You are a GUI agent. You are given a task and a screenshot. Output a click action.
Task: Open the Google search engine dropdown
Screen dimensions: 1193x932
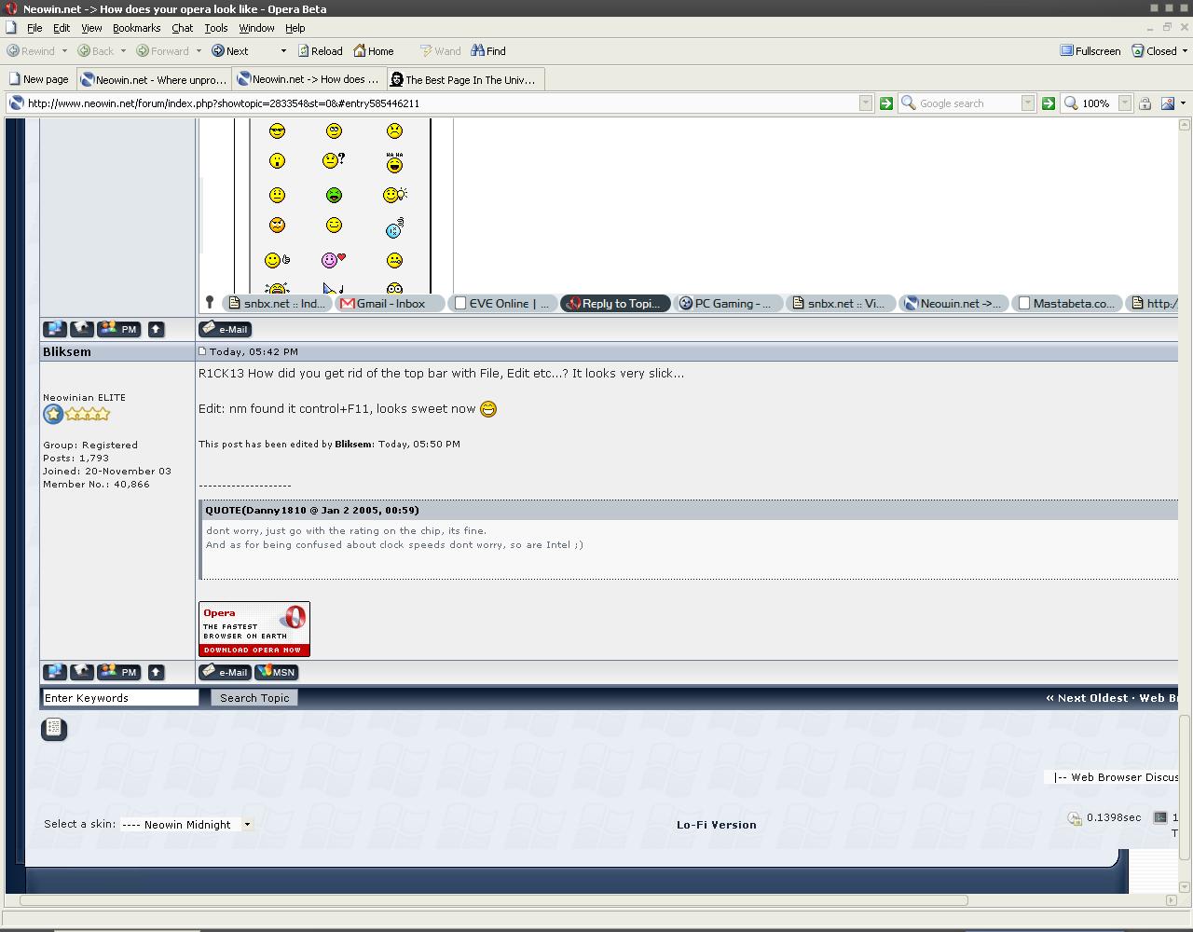pos(1028,103)
